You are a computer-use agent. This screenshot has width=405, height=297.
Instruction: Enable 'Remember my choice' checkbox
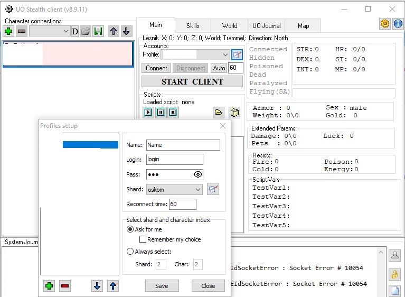(143, 239)
